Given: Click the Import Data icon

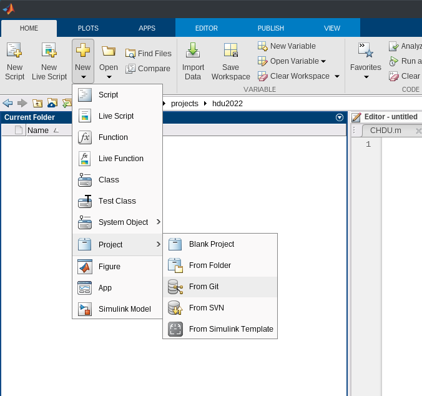Looking at the screenshot, I should click(193, 51).
